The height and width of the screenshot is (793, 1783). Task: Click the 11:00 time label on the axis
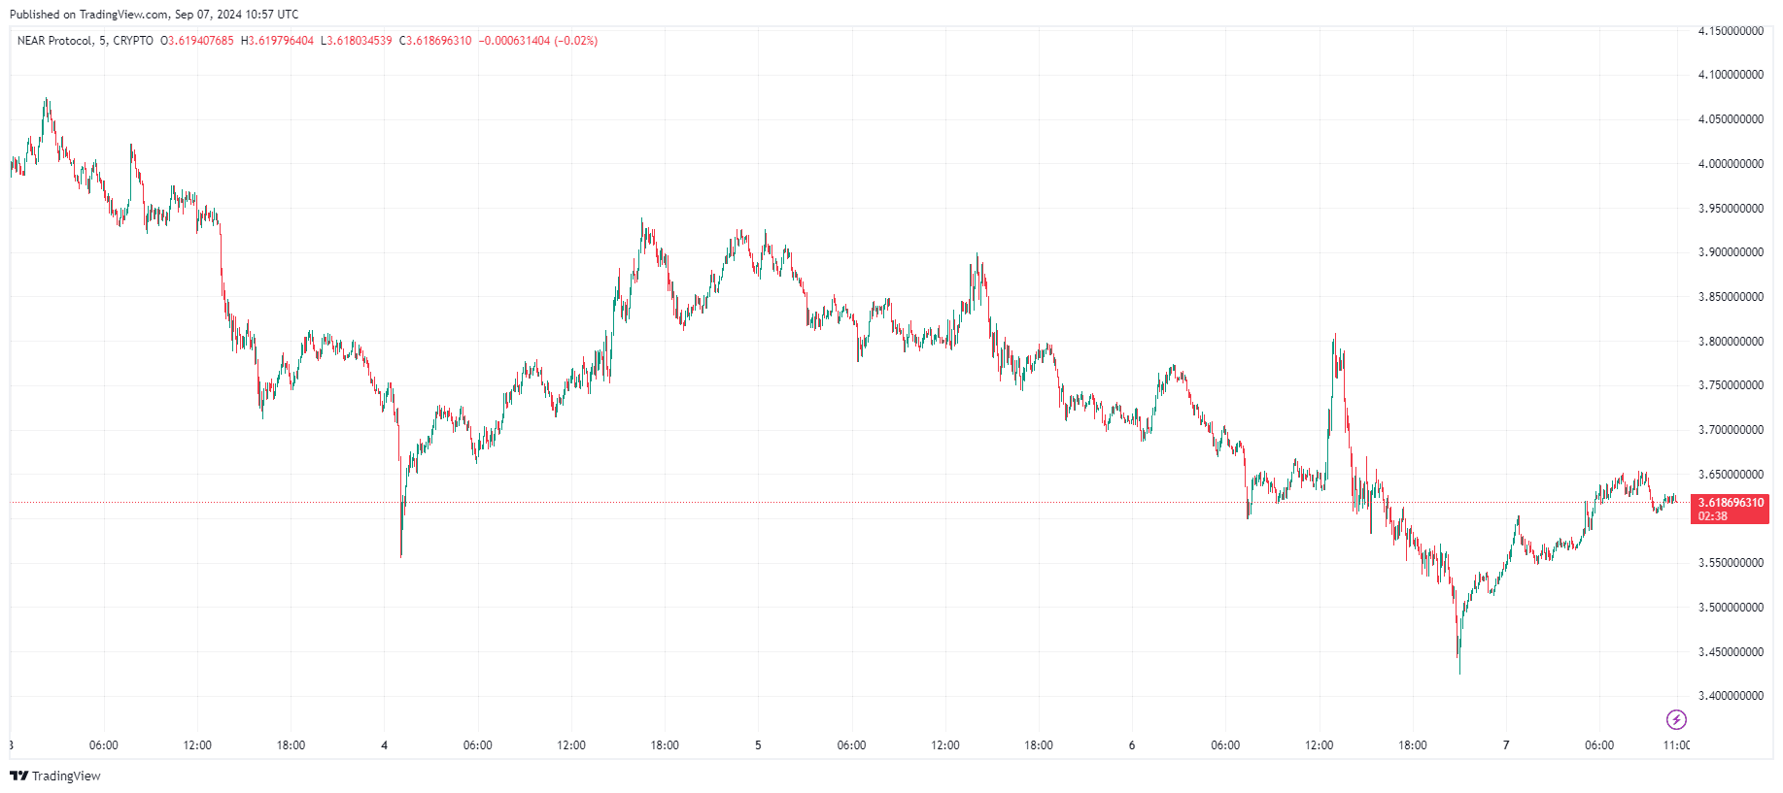coord(1676,745)
